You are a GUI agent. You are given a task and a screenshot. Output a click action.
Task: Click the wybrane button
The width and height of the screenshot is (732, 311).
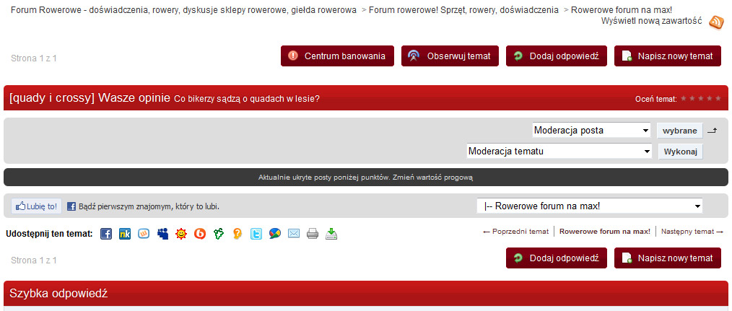point(679,131)
